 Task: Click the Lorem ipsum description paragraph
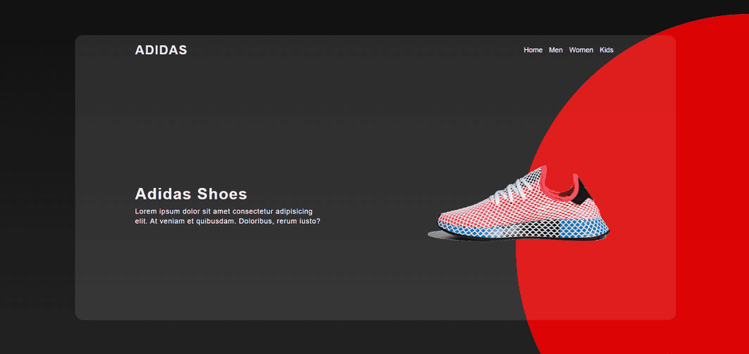[227, 216]
